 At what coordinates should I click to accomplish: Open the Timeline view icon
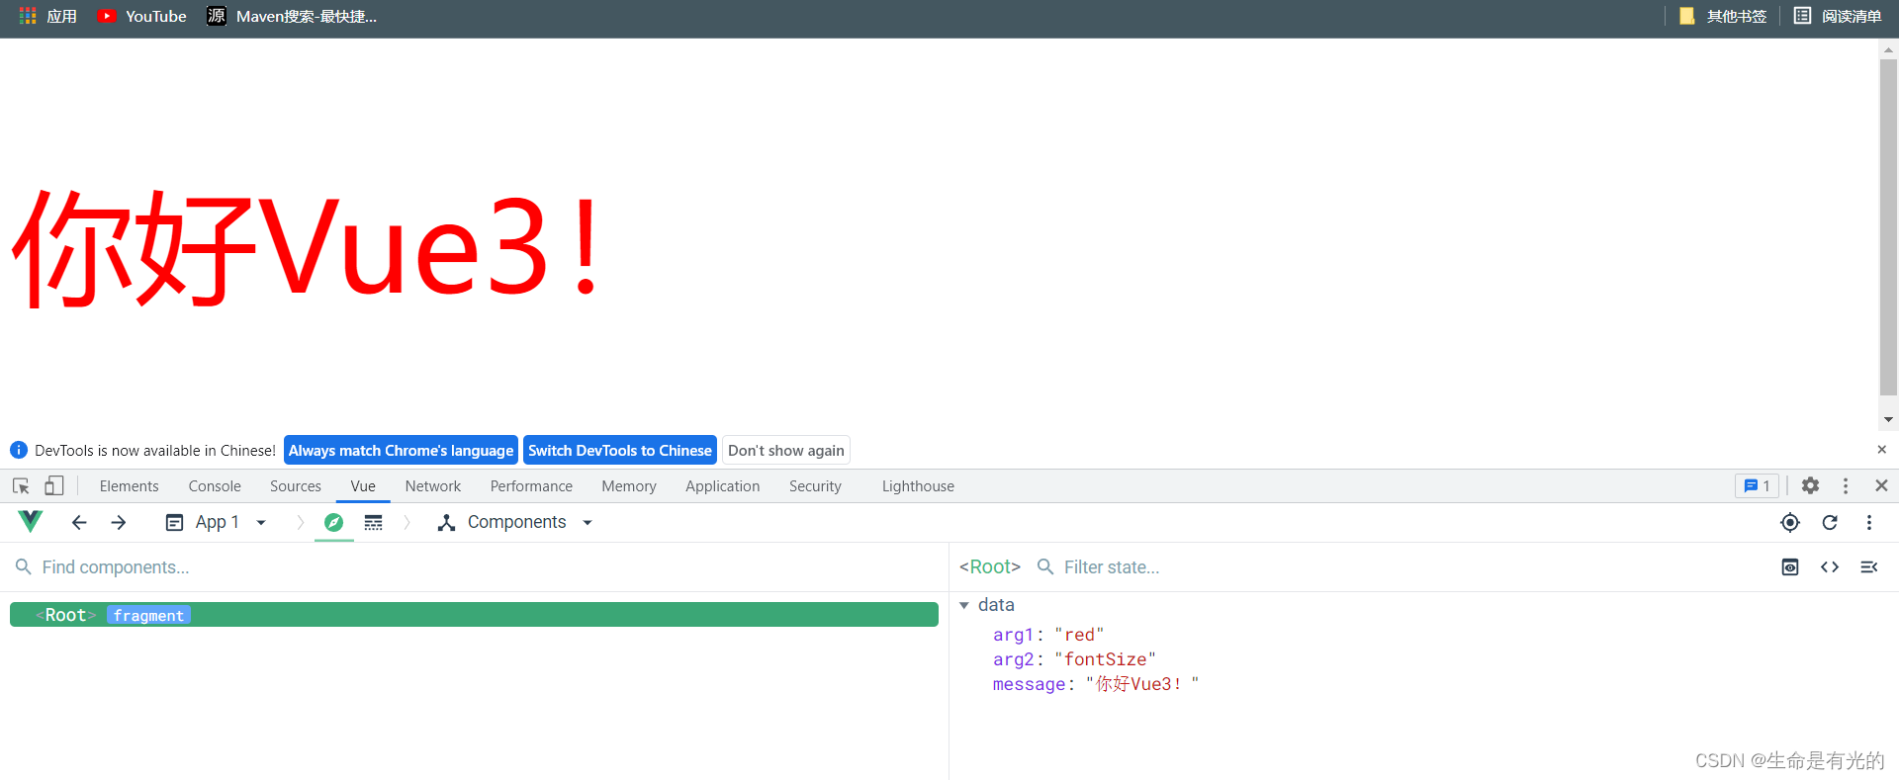coord(373,522)
